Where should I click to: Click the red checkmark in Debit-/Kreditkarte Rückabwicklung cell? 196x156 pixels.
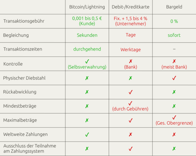(x=131, y=92)
